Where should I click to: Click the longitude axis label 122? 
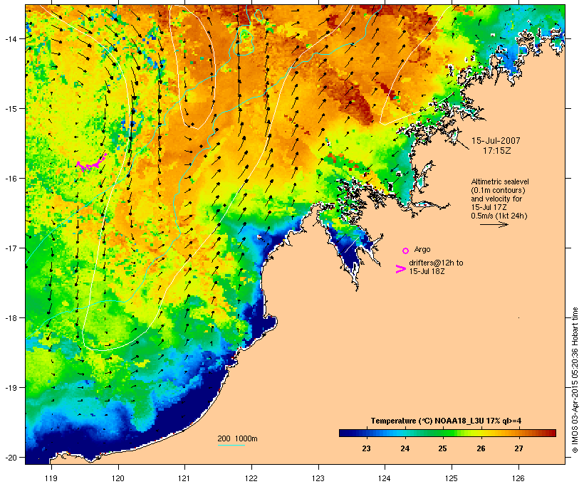251,478
